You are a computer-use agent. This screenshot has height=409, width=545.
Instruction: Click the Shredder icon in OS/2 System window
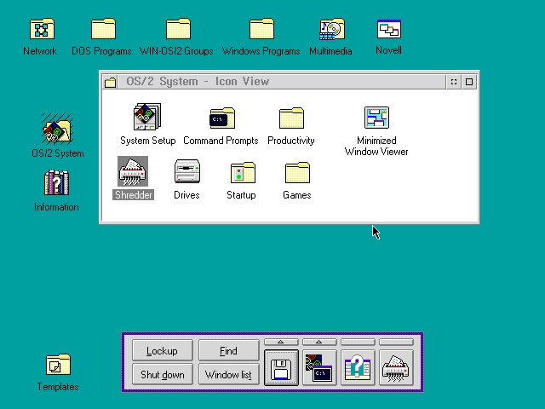pos(133,171)
